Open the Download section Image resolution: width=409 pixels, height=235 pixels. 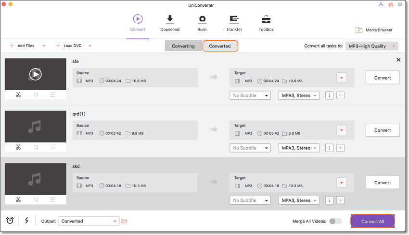pos(170,23)
